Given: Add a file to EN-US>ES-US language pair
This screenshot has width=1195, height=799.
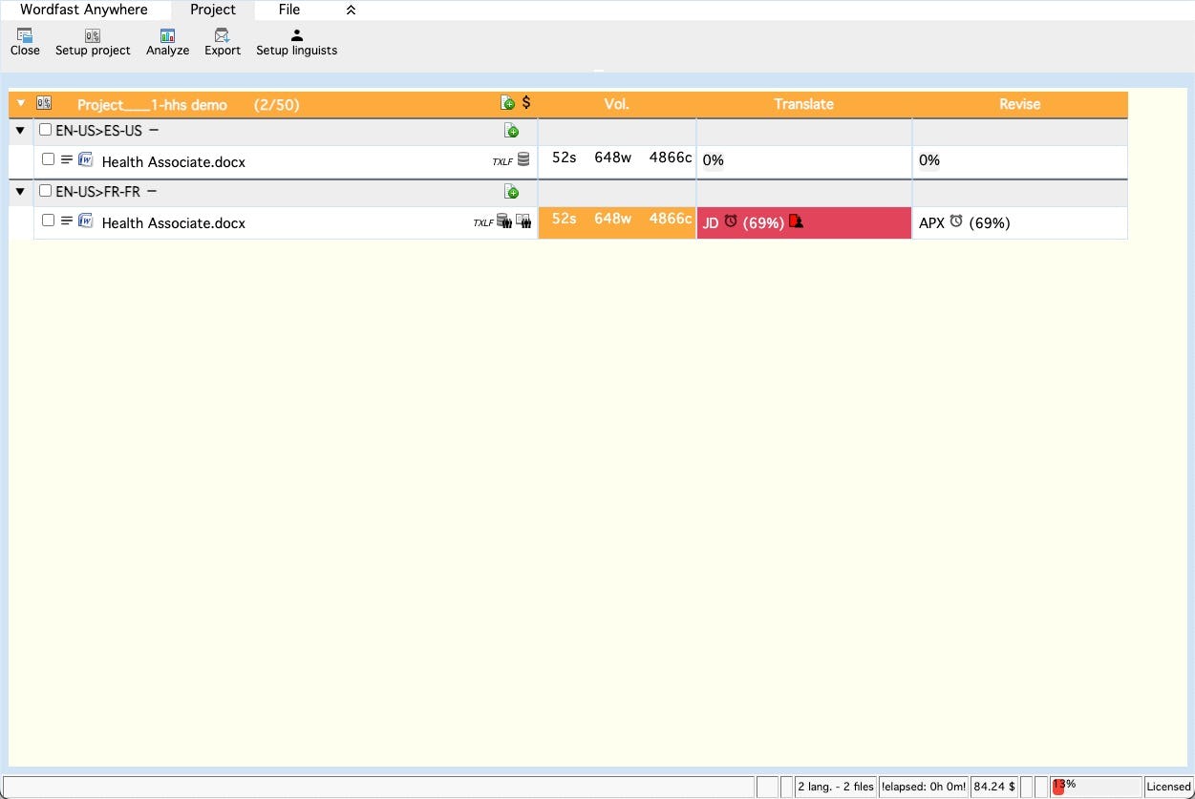Looking at the screenshot, I should click(x=512, y=130).
